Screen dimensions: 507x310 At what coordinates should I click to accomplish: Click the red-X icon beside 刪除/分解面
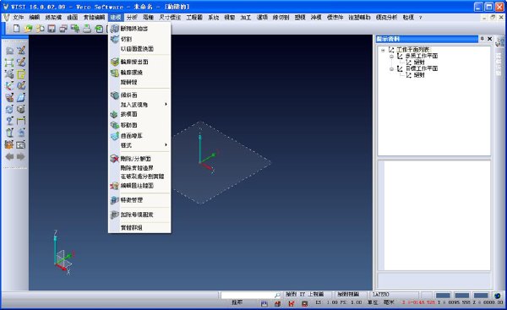(114, 159)
